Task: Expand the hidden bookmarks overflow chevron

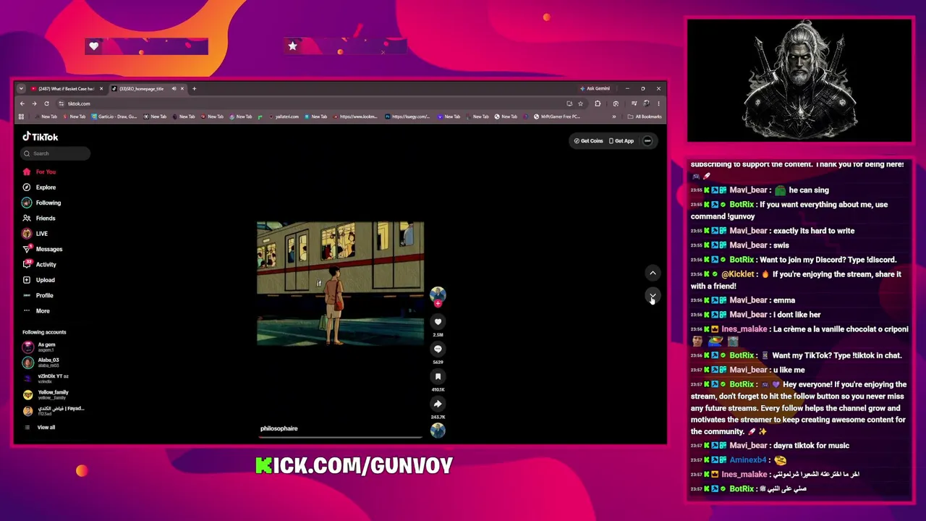Action: pos(614,117)
